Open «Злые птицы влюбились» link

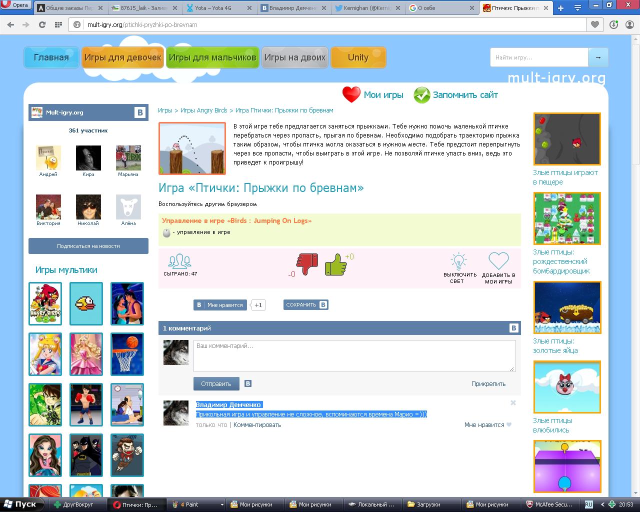[552, 425]
